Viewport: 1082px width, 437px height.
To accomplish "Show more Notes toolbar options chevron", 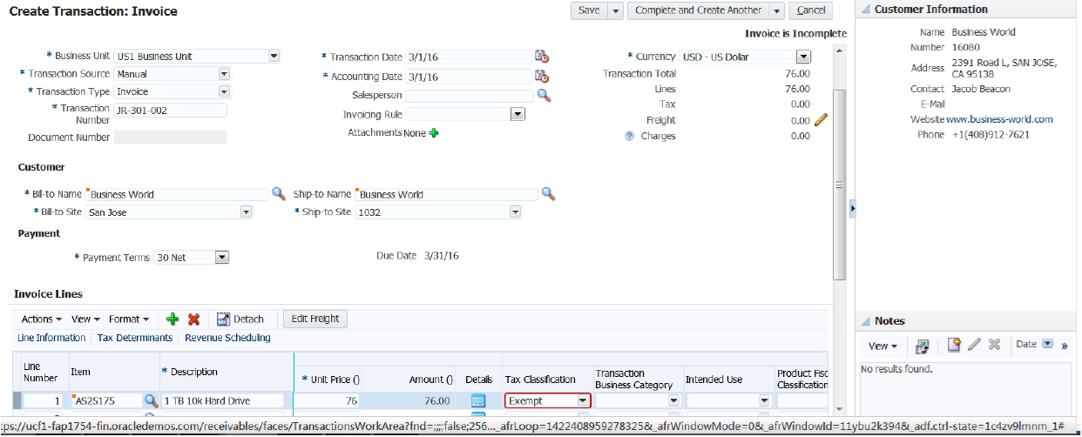I will pos(1064,346).
